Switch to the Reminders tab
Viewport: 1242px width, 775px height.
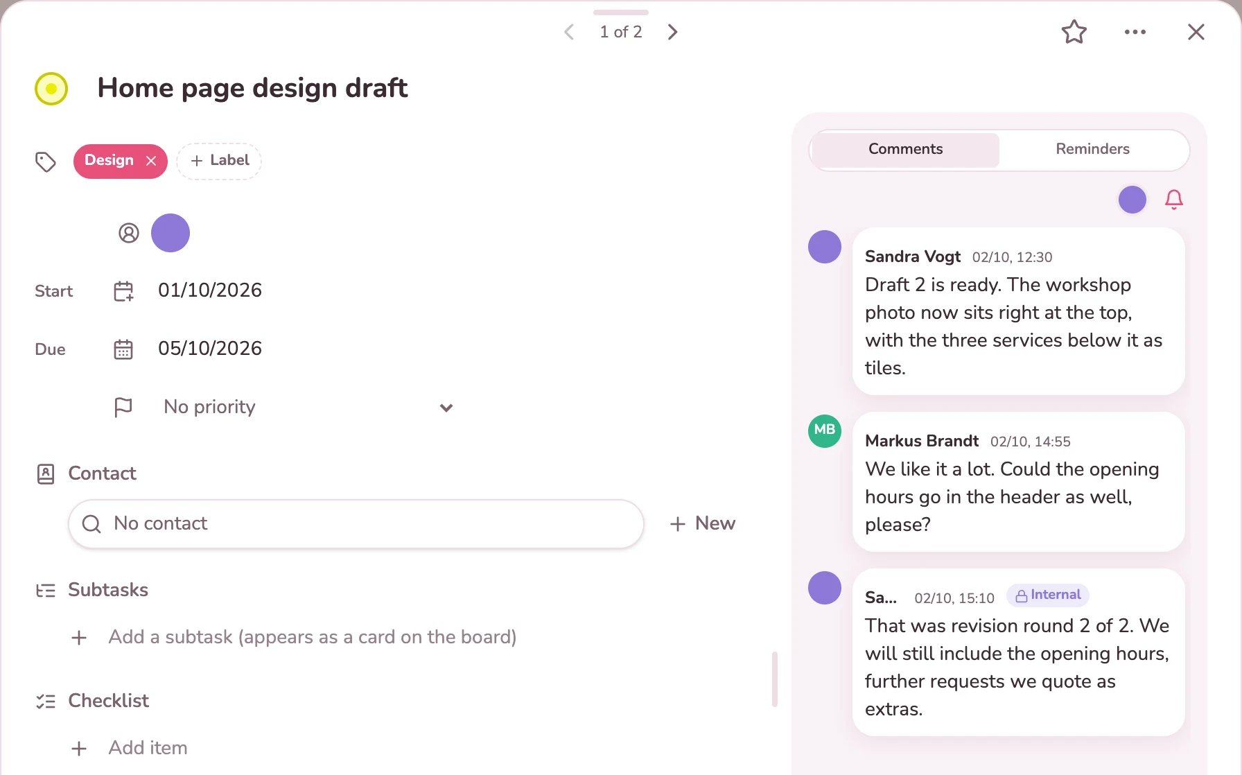[1093, 149]
